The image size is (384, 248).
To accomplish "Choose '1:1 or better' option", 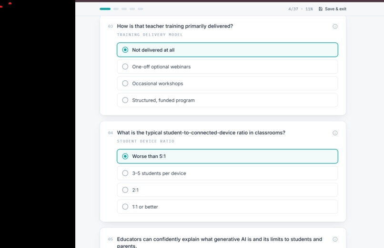I will pyautogui.click(x=227, y=207).
